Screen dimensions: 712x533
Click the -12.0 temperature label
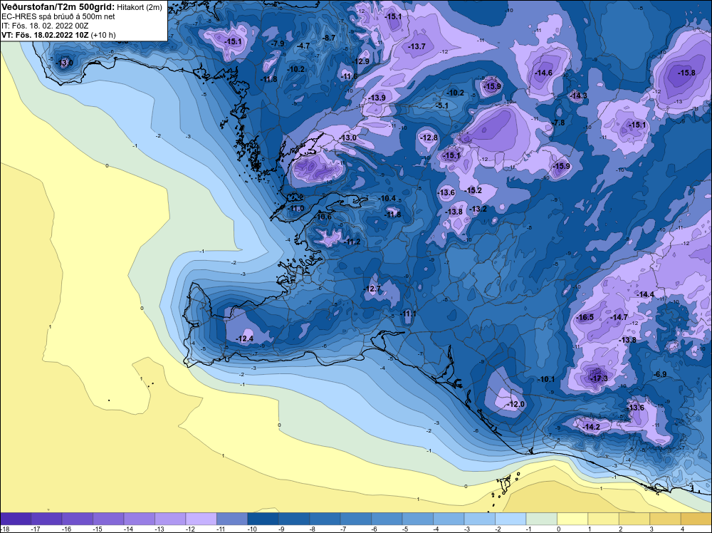pos(515,404)
